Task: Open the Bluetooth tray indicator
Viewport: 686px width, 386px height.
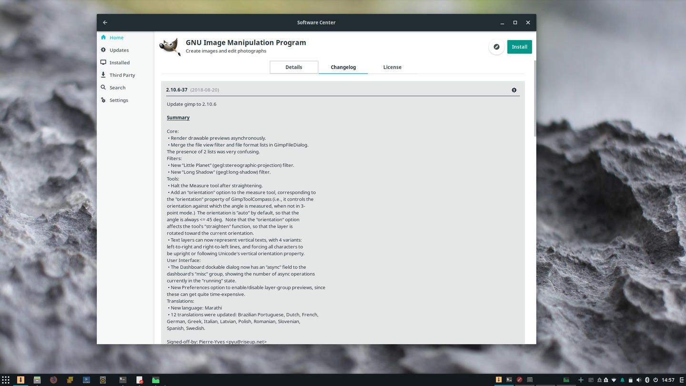Action: [647, 380]
